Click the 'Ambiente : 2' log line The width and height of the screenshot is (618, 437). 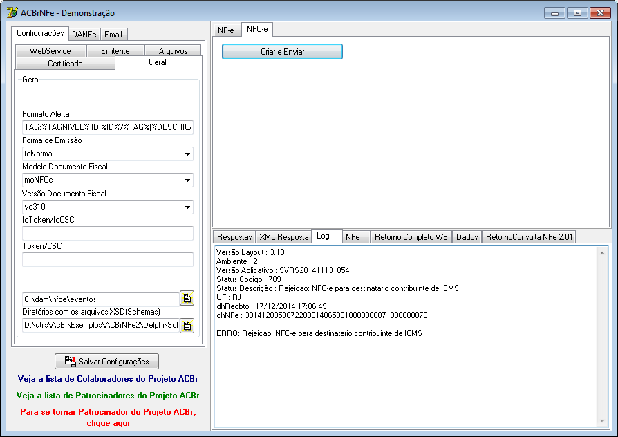[237, 261]
